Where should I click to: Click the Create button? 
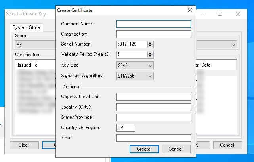click(x=144, y=149)
